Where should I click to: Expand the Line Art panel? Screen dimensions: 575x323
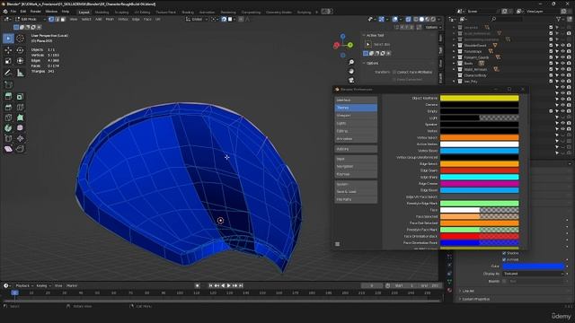point(468,291)
